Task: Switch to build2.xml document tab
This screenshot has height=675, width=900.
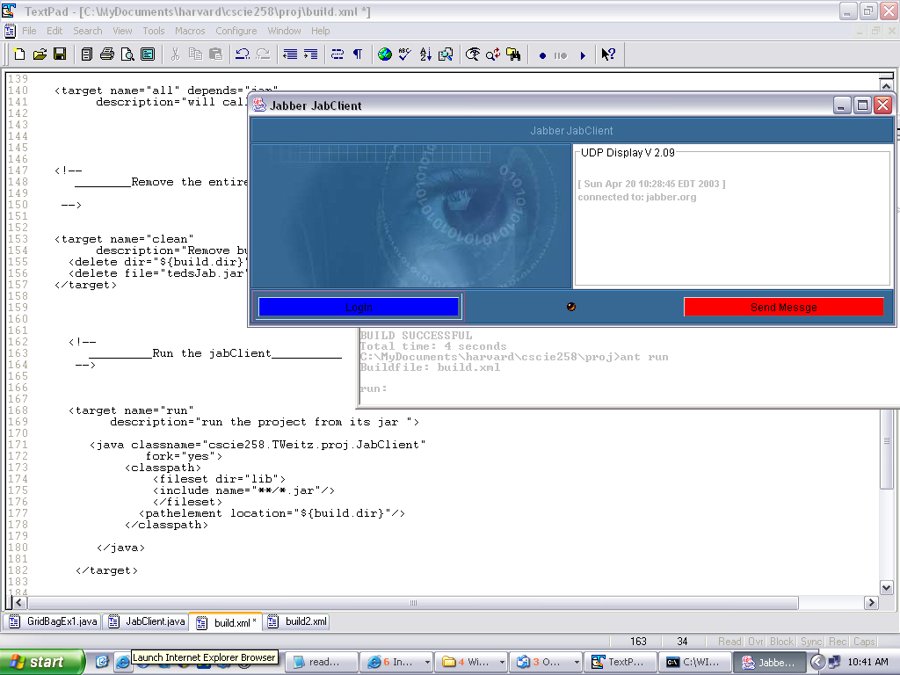Action: (x=297, y=621)
